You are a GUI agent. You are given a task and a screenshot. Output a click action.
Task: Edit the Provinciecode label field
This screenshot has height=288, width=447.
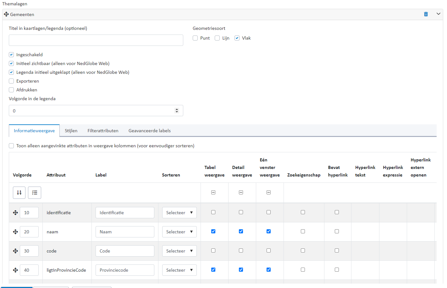125,270
